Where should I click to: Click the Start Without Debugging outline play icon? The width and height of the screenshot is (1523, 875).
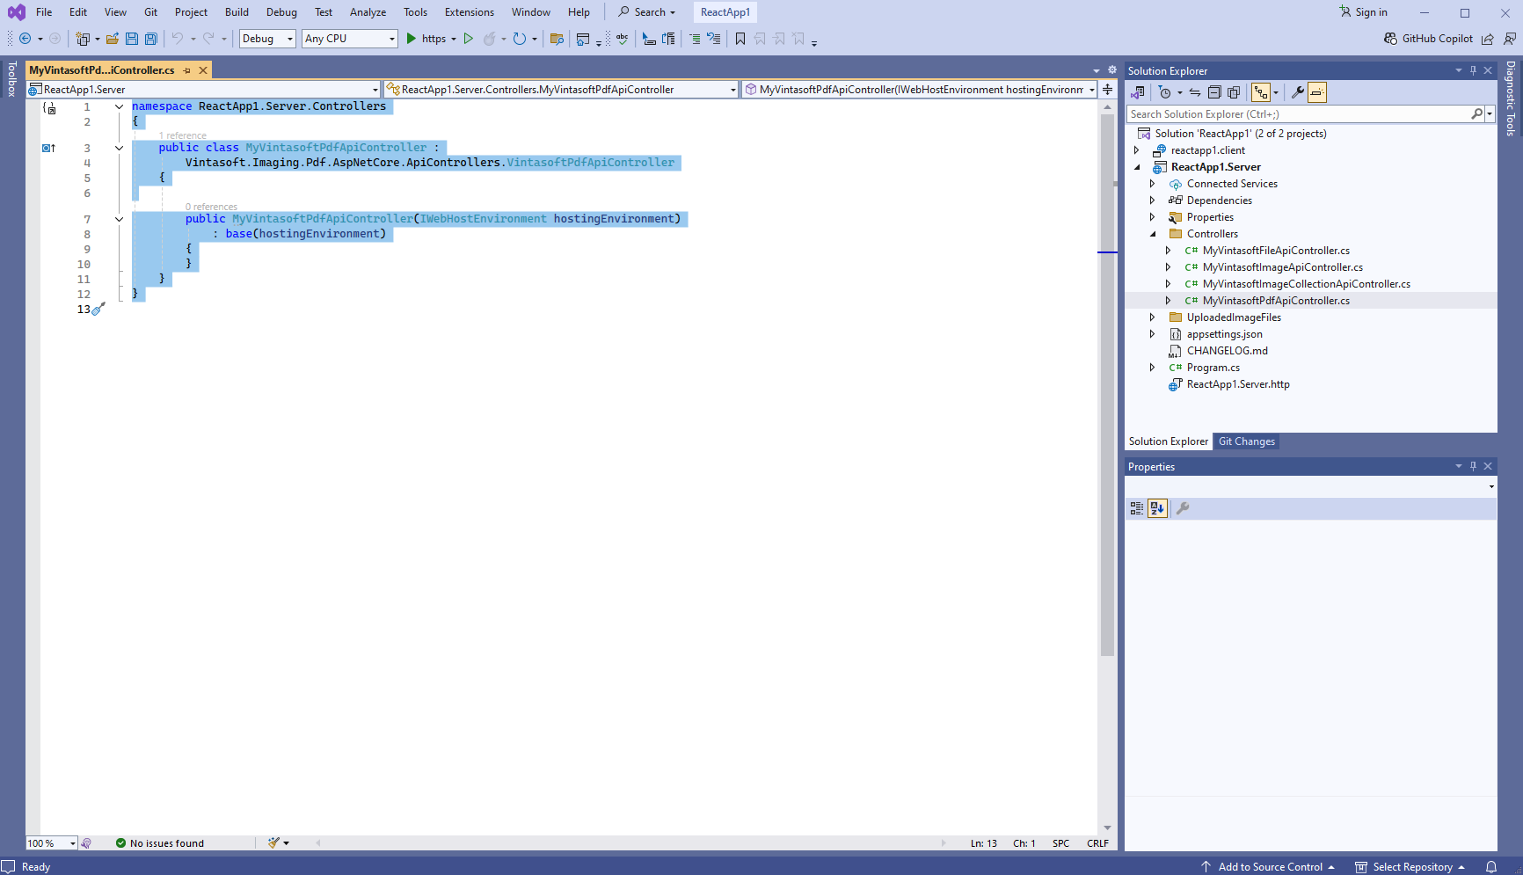pyautogui.click(x=468, y=39)
